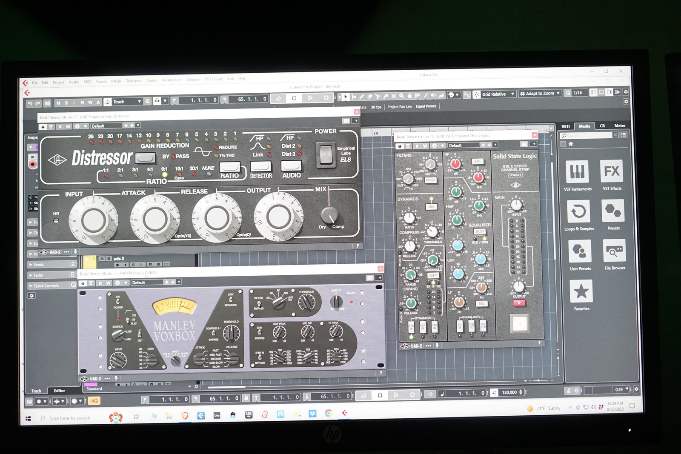The height and width of the screenshot is (454, 681).
Task: Open VST Instruments in Media rack
Action: [x=577, y=175]
